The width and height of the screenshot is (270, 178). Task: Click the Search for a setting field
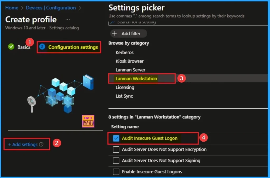[x=158, y=22]
